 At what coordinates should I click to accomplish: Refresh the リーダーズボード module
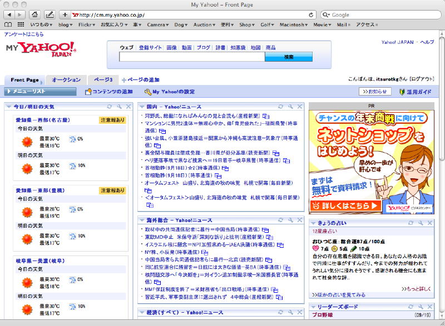[x=411, y=307]
